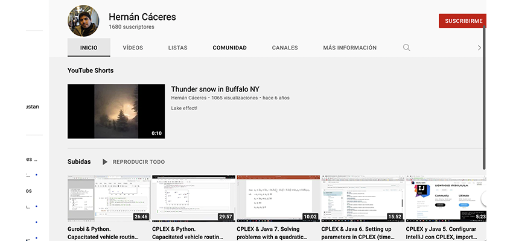Open CPLEX & Java 7 video thumbnail
513x241 pixels.
click(x=278, y=199)
